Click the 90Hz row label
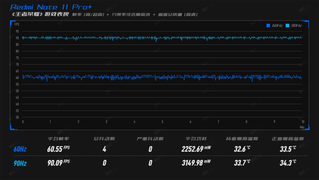The width and height of the screenshot is (319, 180). (x=20, y=163)
